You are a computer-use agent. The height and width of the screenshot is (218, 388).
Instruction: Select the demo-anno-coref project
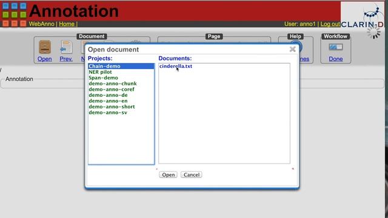(x=121, y=89)
